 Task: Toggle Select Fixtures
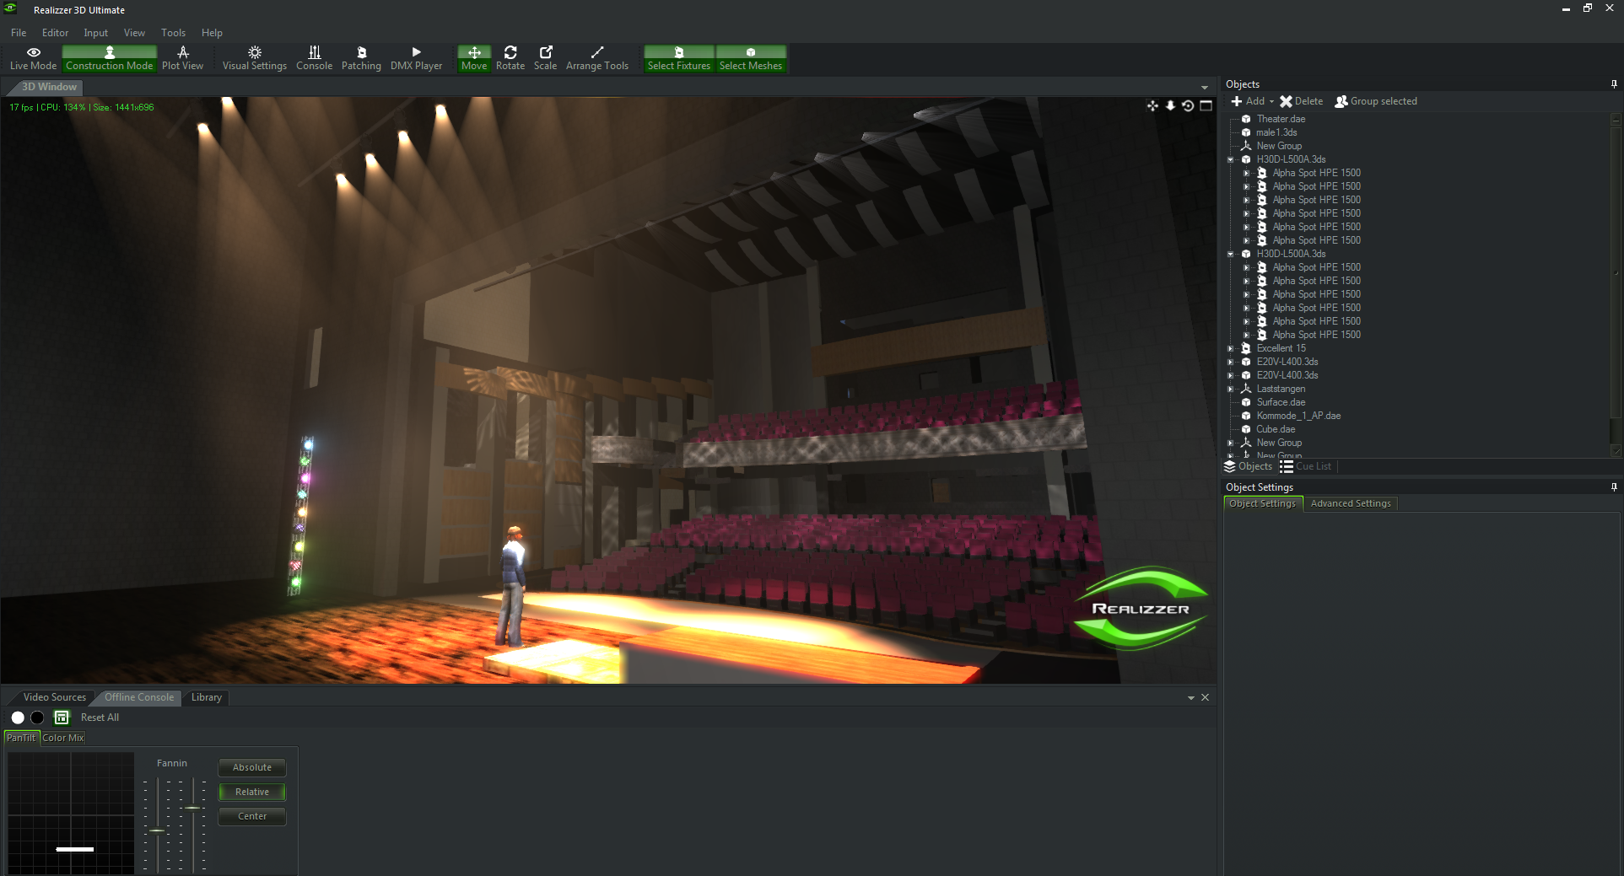coord(679,58)
